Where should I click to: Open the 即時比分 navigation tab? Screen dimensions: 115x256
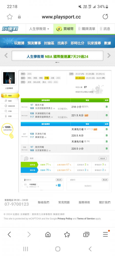point(77,43)
